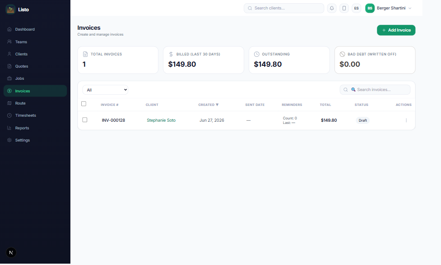Click the Listo logo icon
The height and width of the screenshot is (265, 441).
click(x=10, y=9)
